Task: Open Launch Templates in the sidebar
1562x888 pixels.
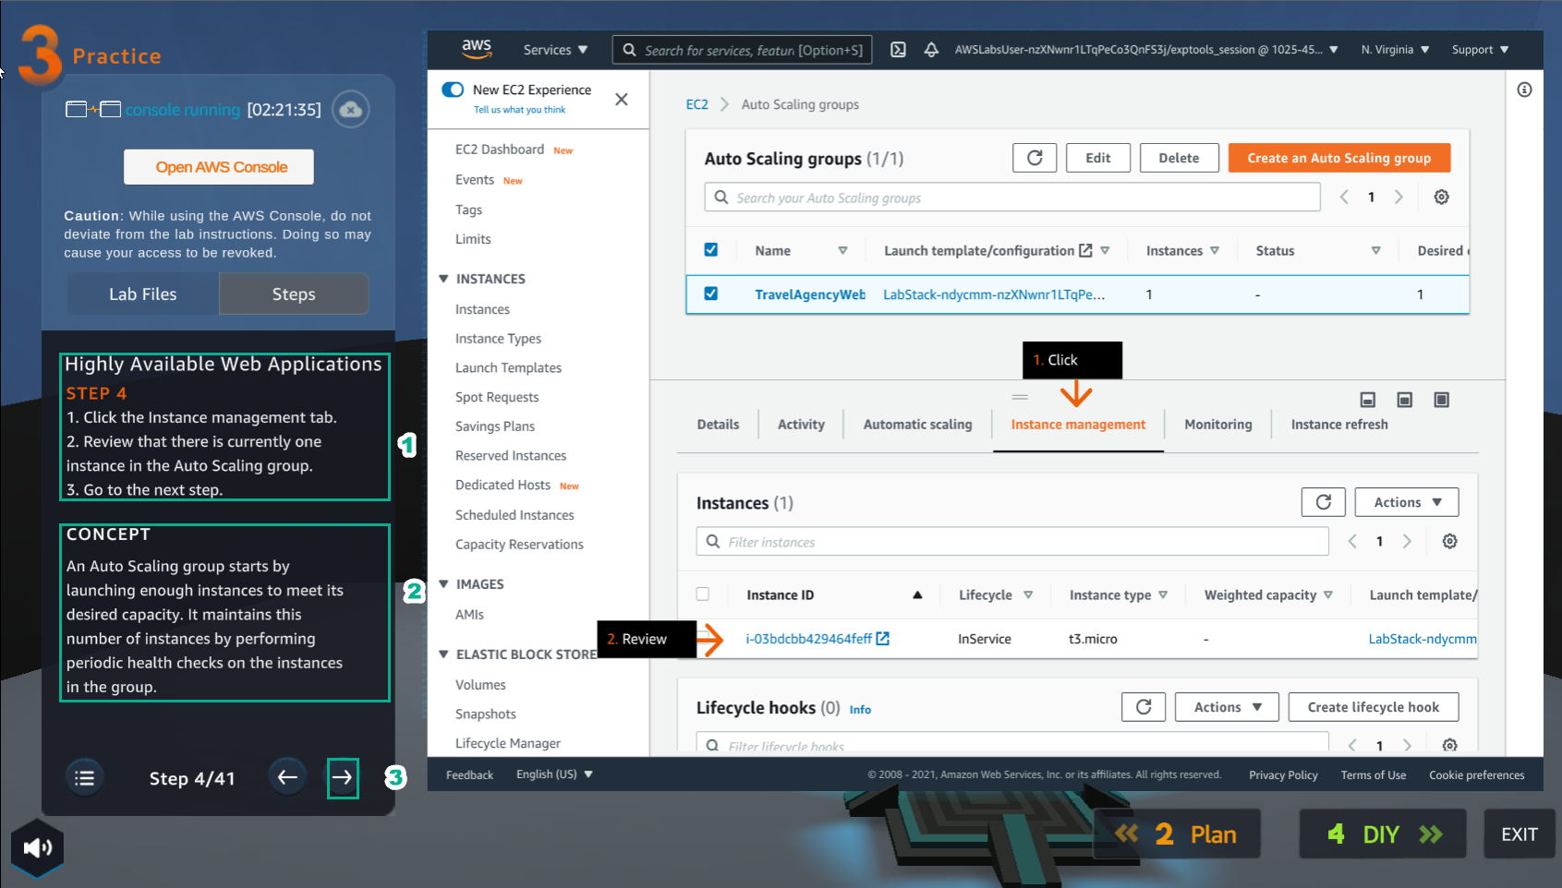Action: pos(508,367)
